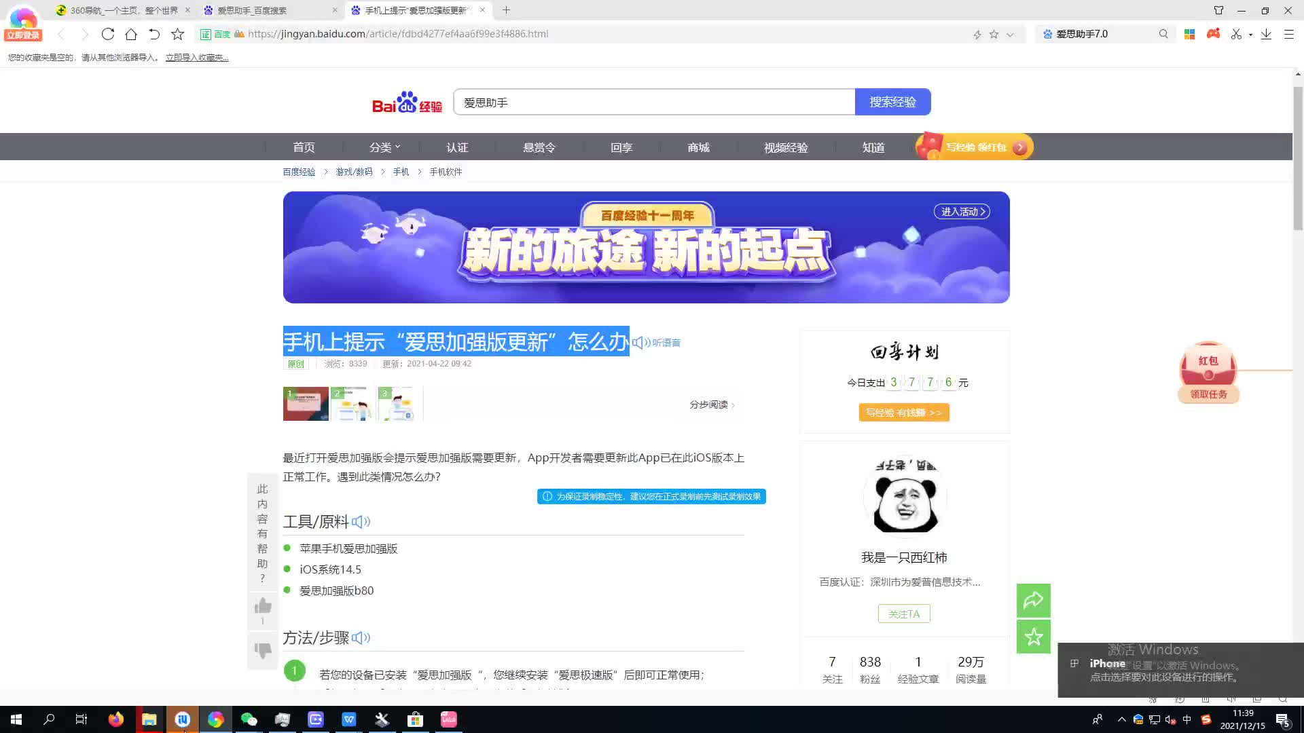Click the green favorite star button
The height and width of the screenshot is (733, 1304).
(x=1034, y=637)
